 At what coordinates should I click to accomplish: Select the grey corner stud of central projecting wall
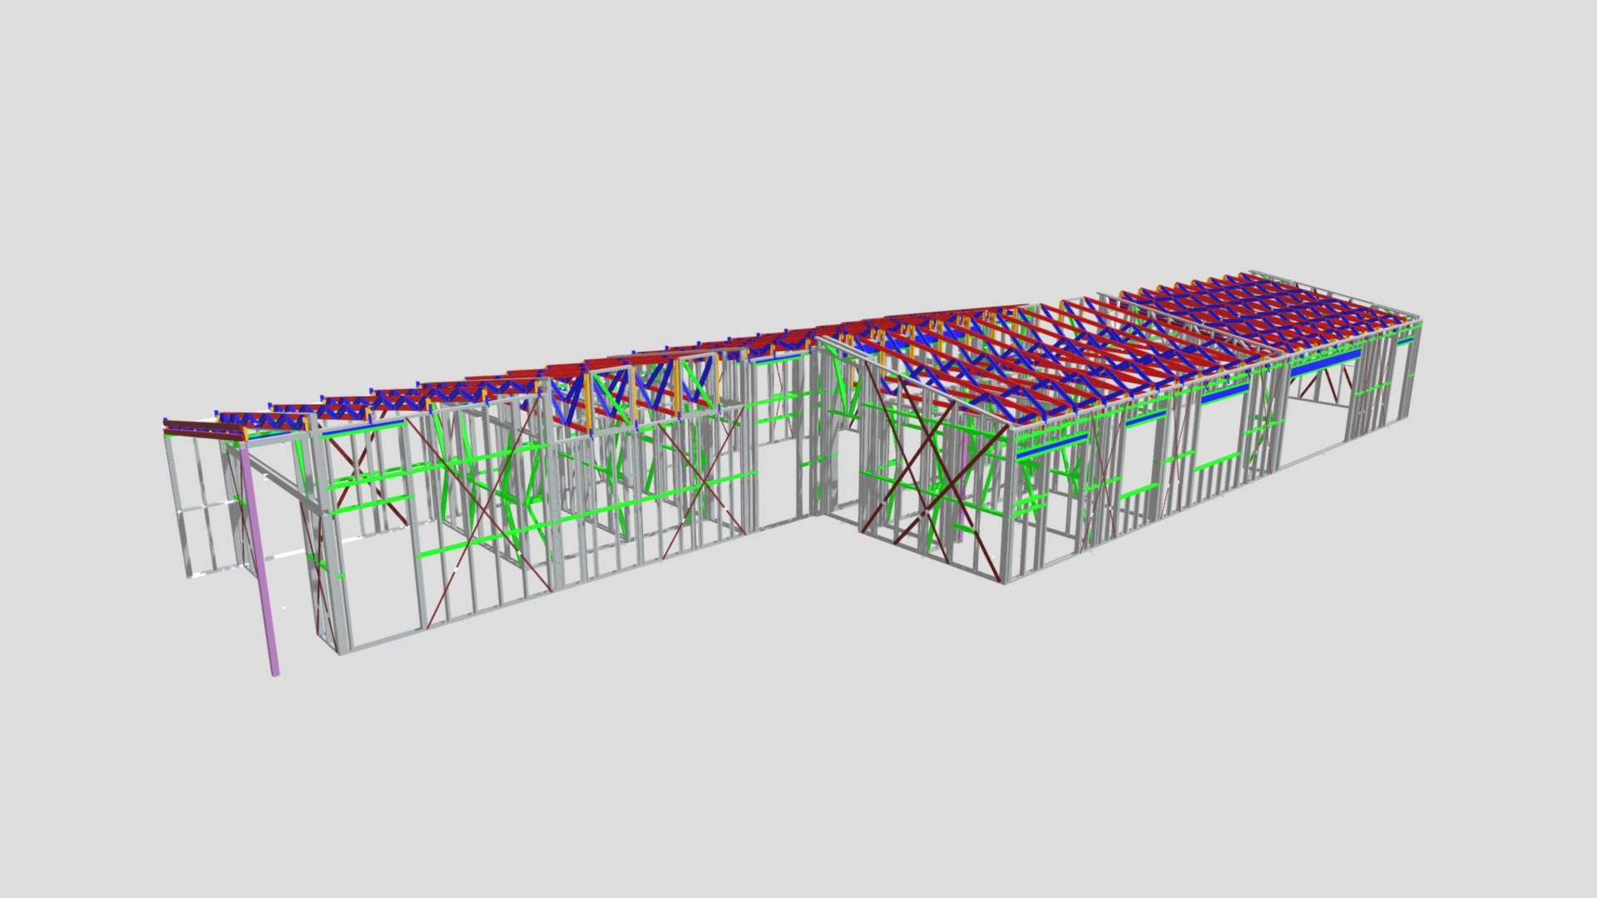[1006, 506]
